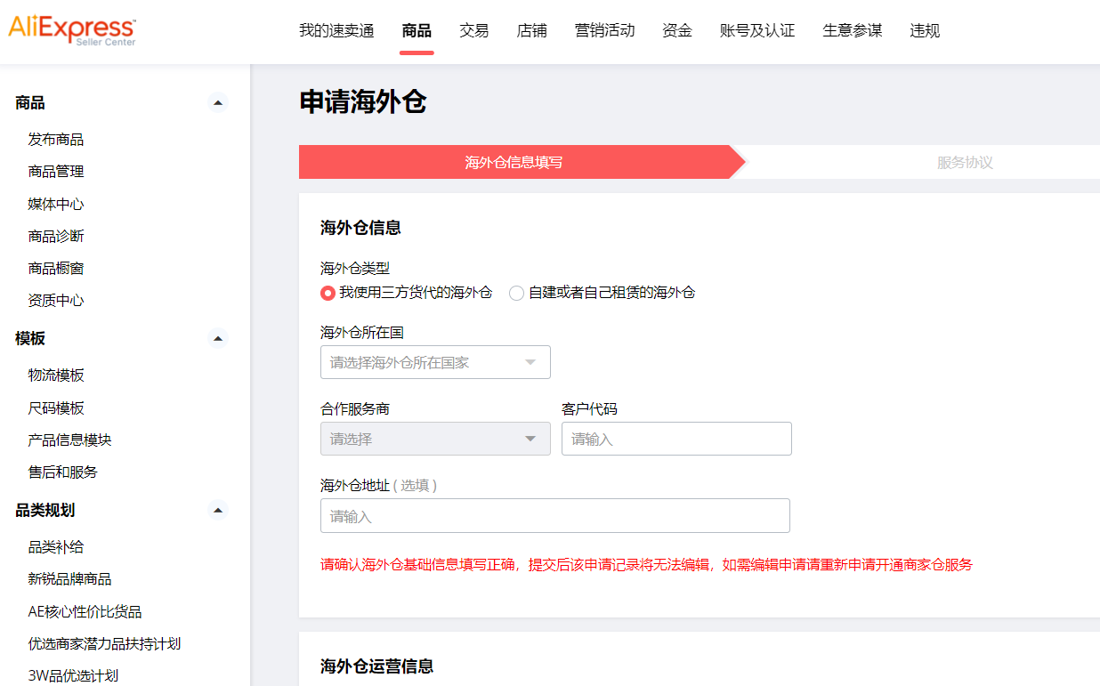Click the 海外仓地址 input field
The width and height of the screenshot is (1100, 686).
pyautogui.click(x=554, y=516)
